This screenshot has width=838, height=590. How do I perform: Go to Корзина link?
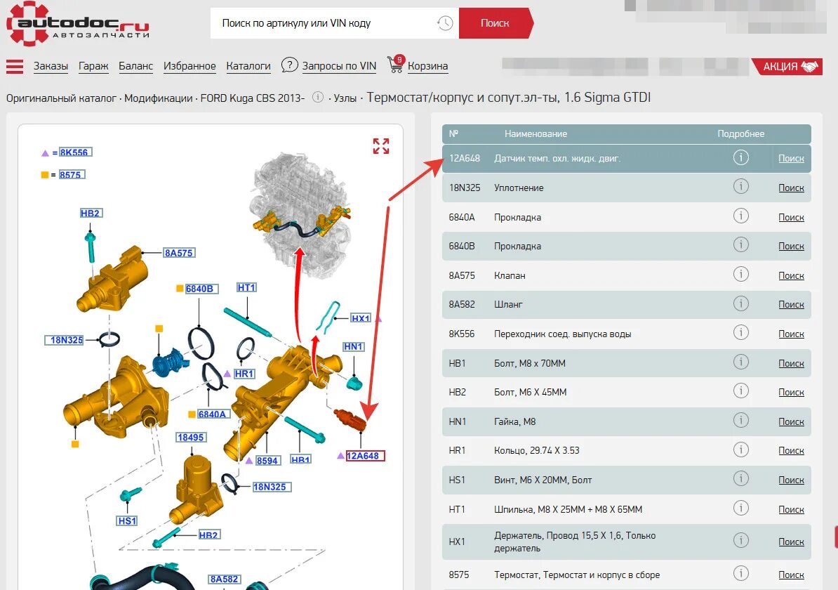click(427, 66)
